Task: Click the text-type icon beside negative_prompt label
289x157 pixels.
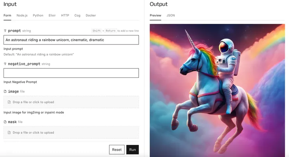Action: [x=5, y=64]
